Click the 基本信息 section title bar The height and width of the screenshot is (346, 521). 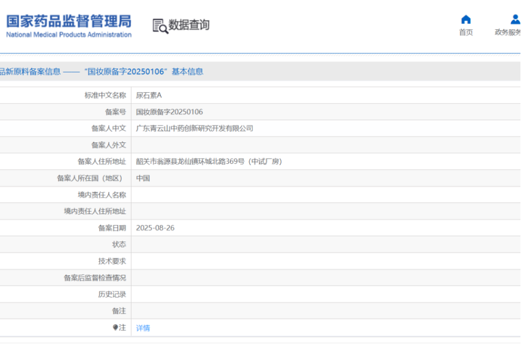coord(260,71)
